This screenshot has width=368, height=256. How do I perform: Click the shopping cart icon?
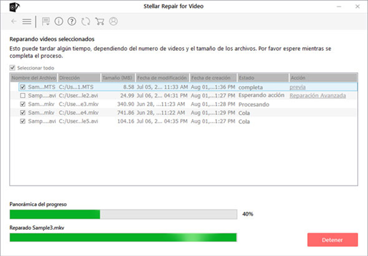[100, 21]
